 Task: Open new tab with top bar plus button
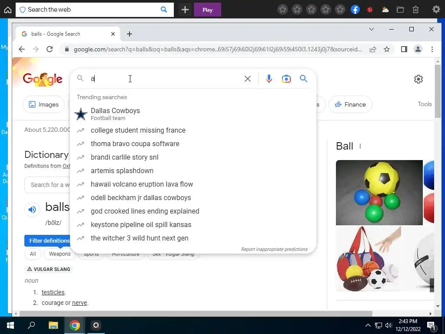tap(185, 10)
